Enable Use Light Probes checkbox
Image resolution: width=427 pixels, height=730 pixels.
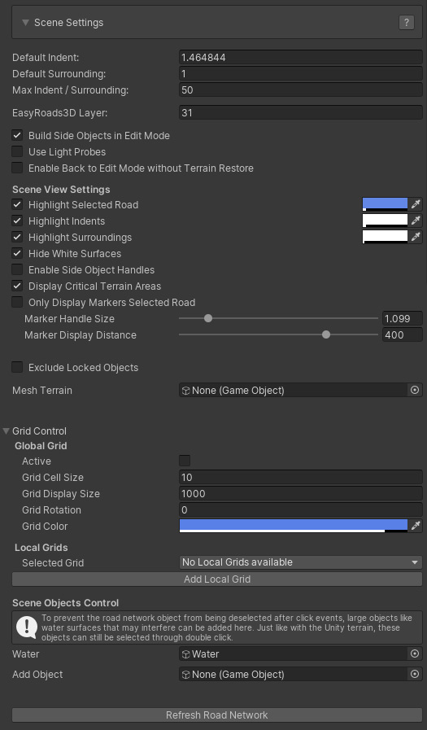click(x=17, y=151)
